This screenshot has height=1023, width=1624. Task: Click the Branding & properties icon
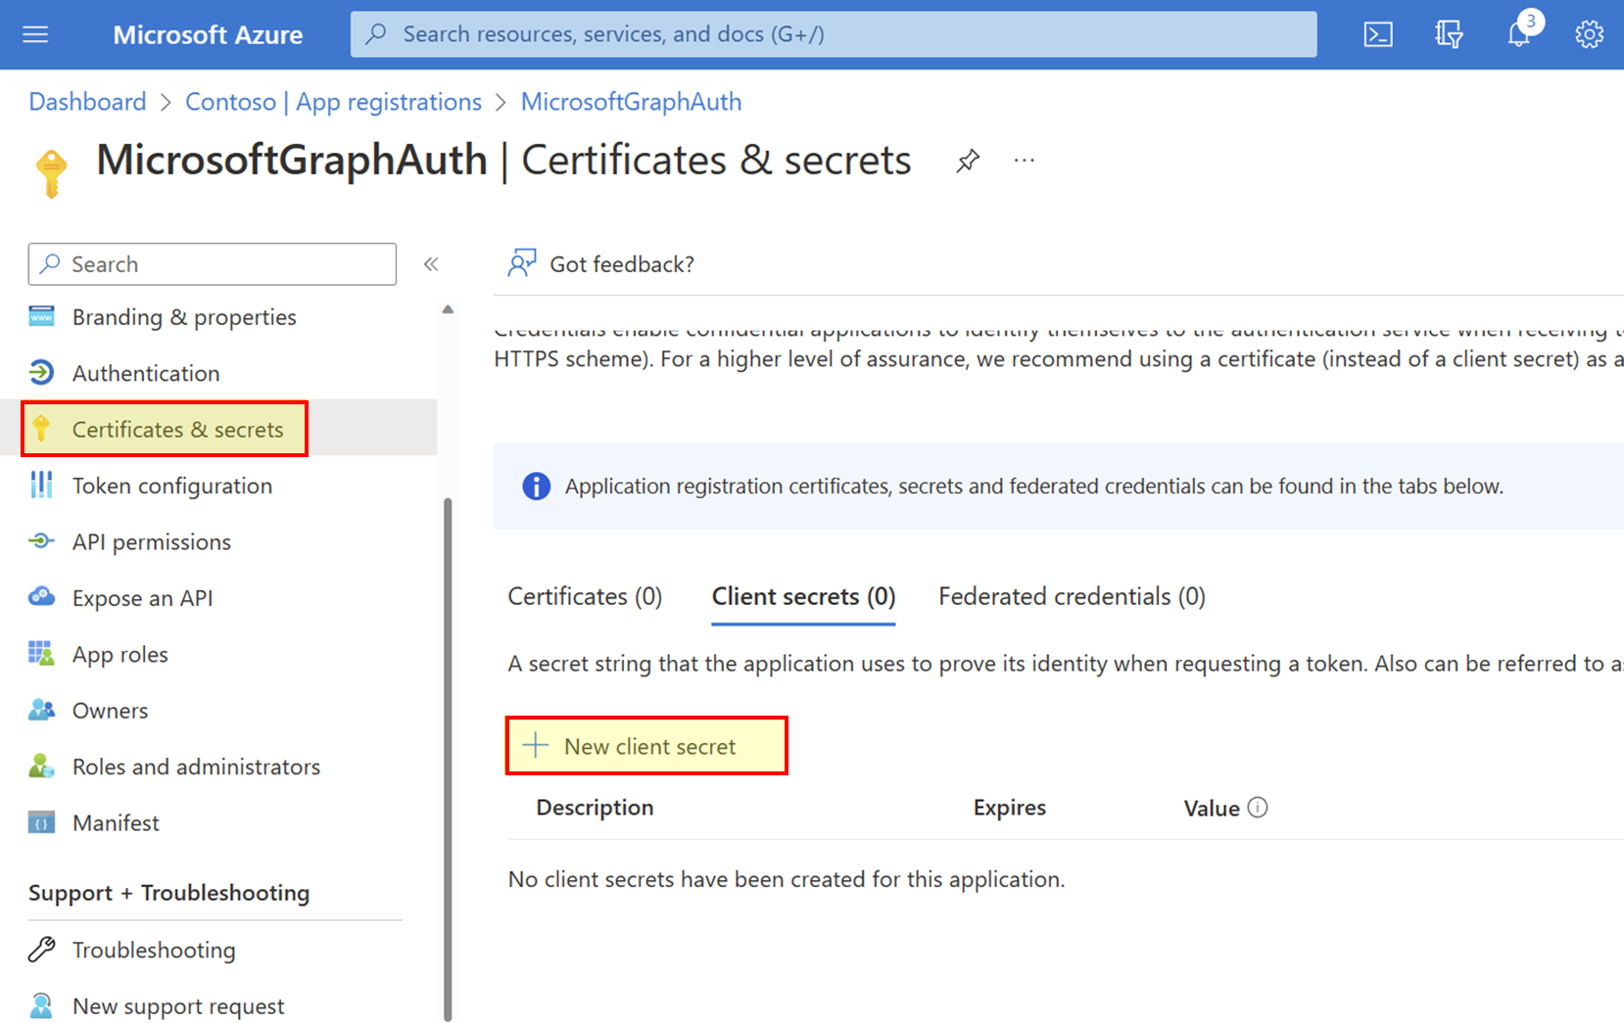(x=41, y=317)
